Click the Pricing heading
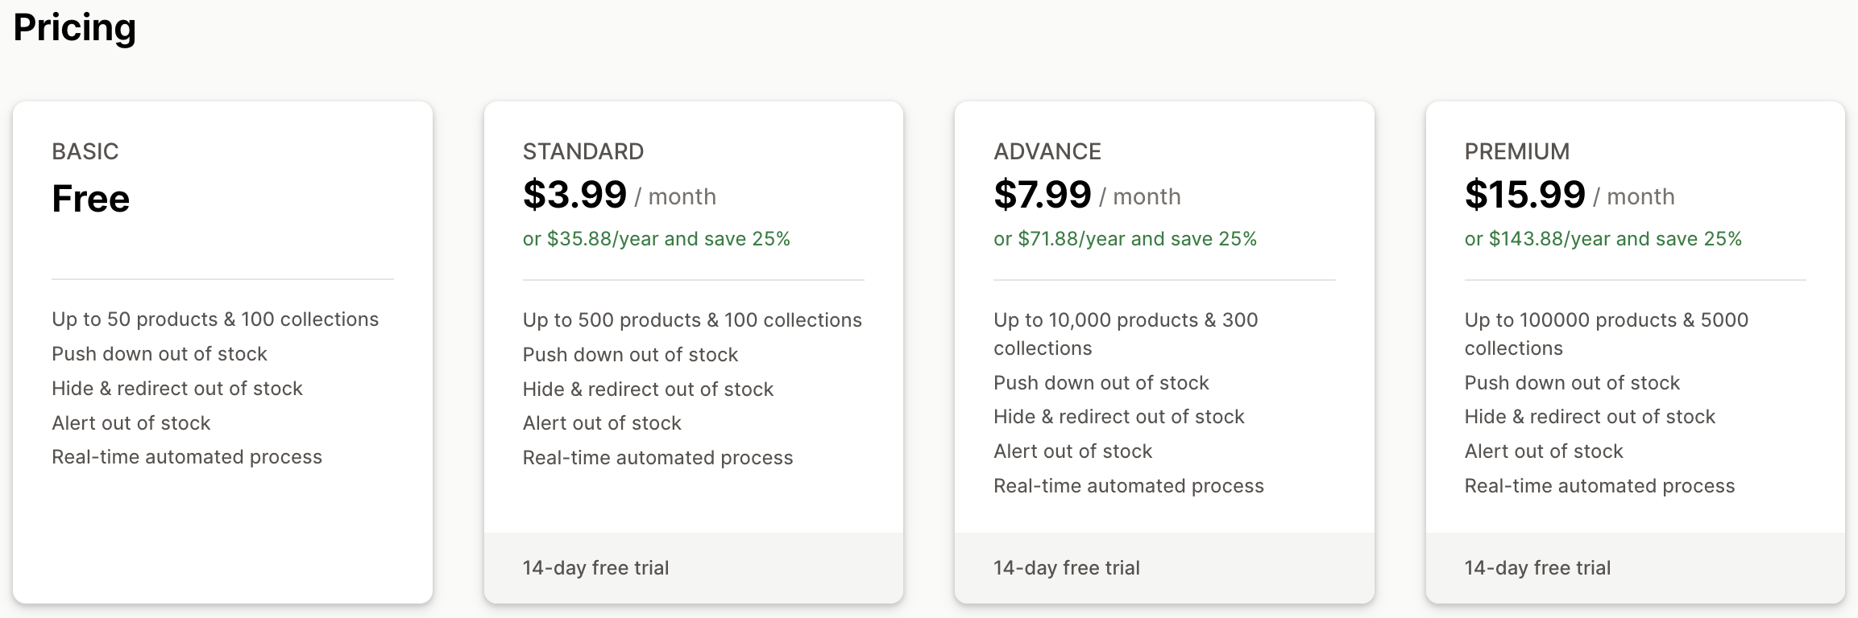The image size is (1858, 618). (x=75, y=28)
